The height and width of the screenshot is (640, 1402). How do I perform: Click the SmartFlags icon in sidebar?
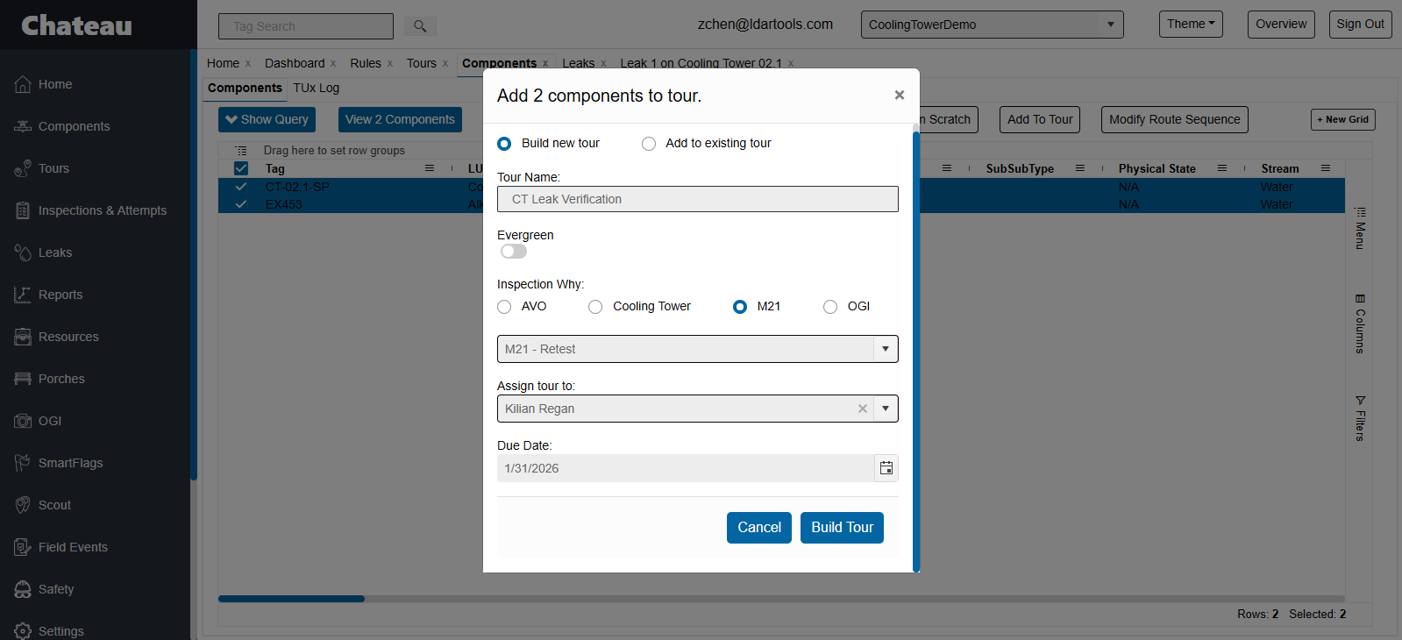tap(23, 463)
